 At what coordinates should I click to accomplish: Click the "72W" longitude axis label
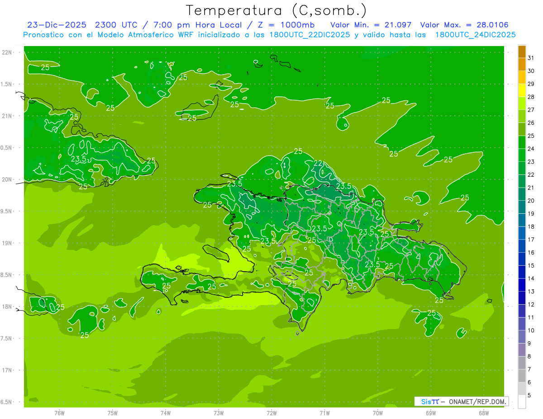[x=271, y=413]
